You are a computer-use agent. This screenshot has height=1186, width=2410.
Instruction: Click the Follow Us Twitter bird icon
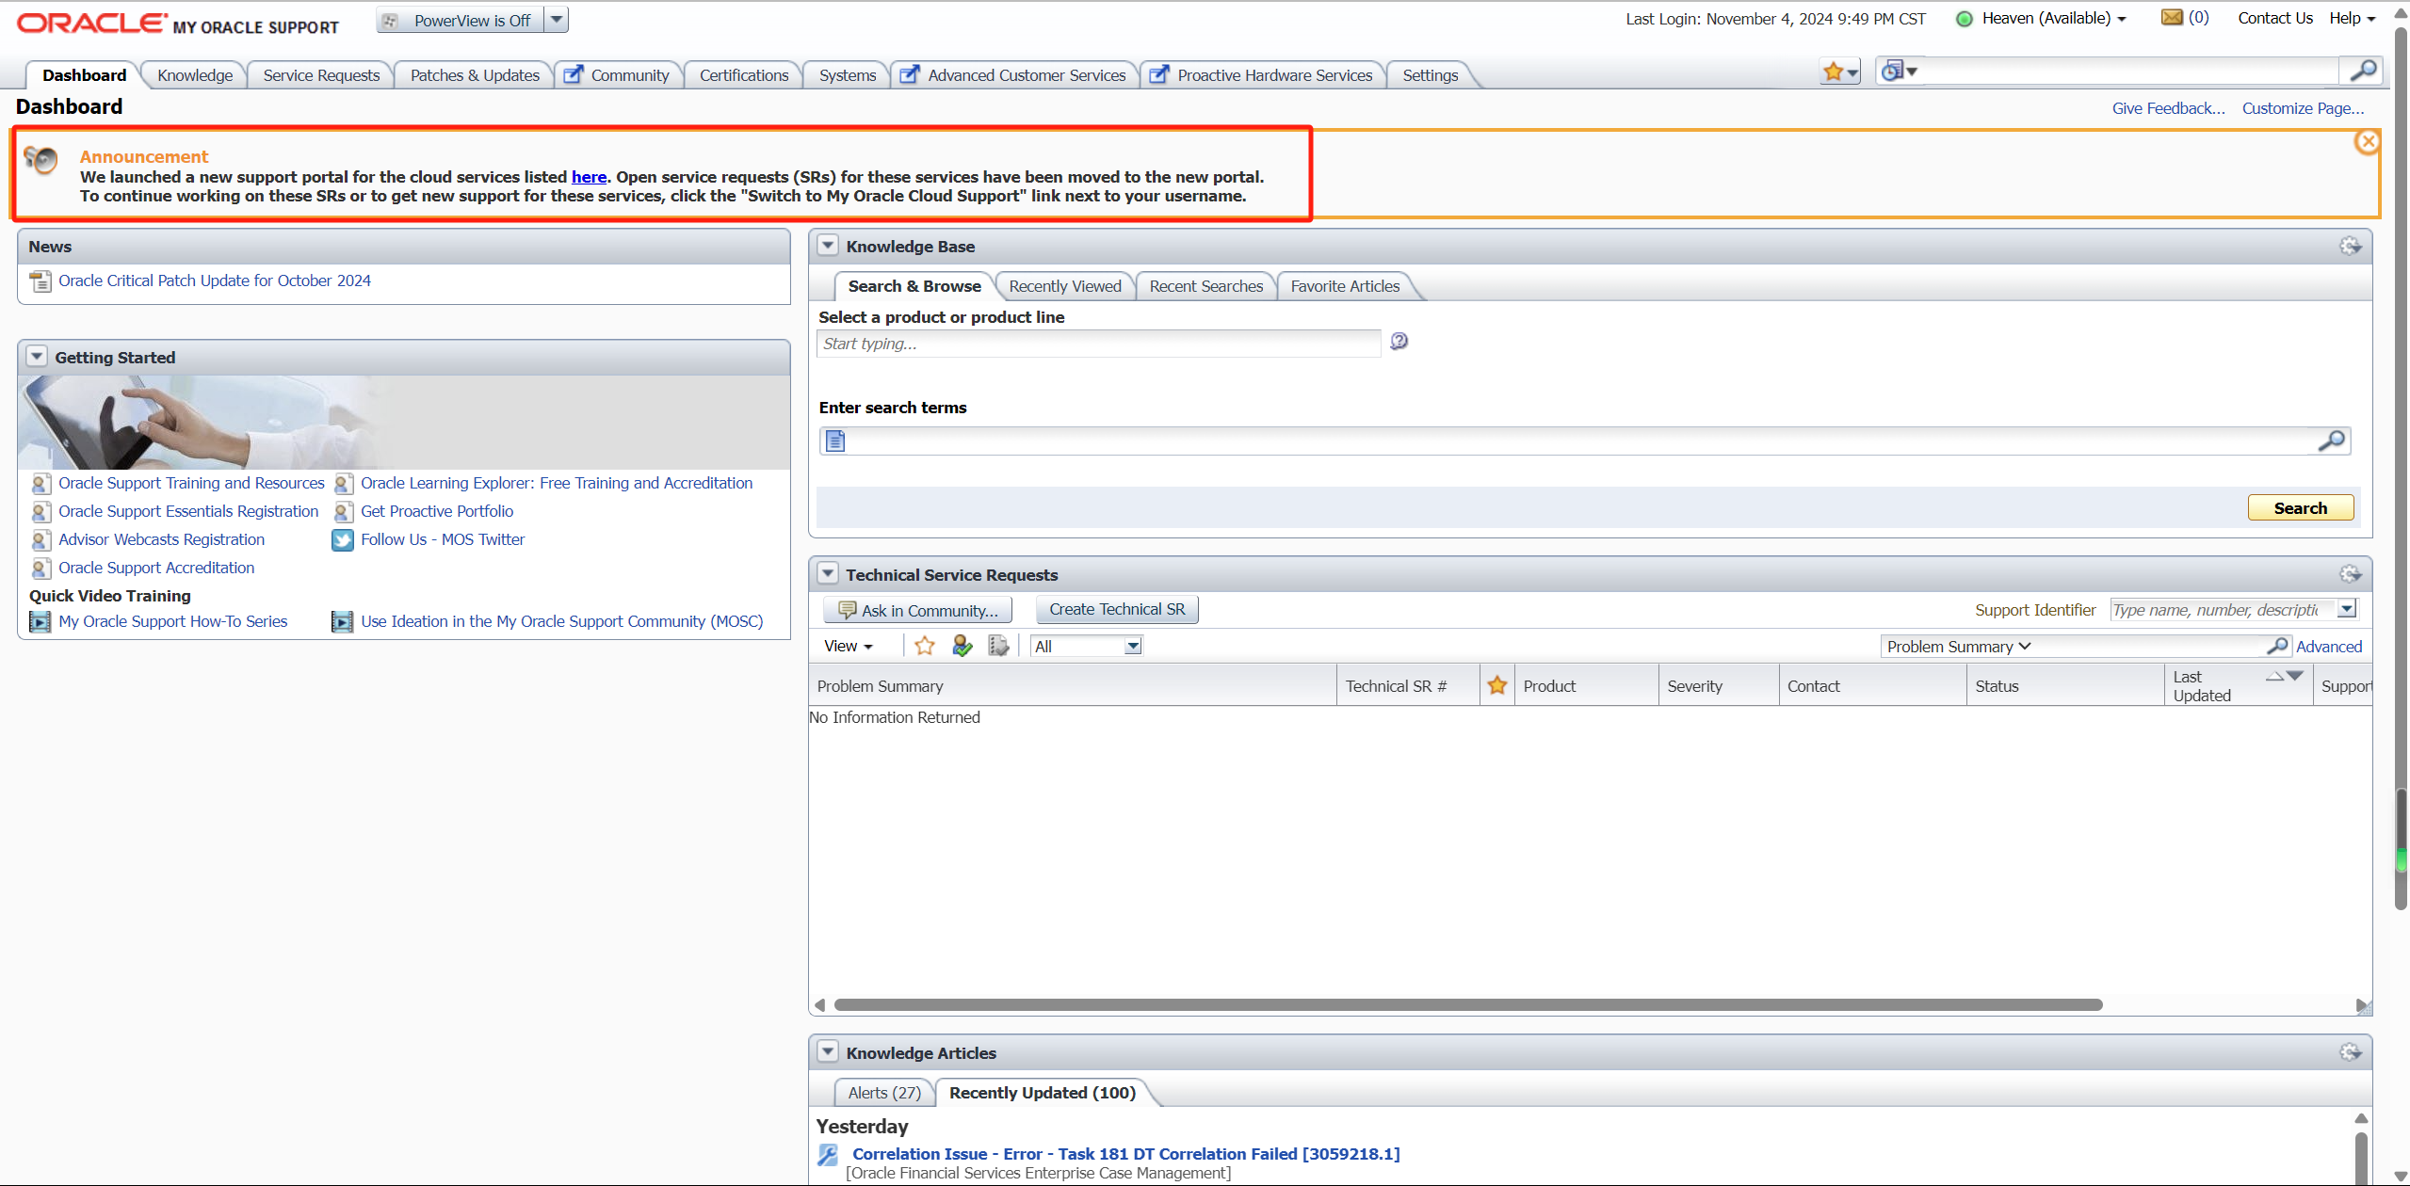tap(343, 540)
